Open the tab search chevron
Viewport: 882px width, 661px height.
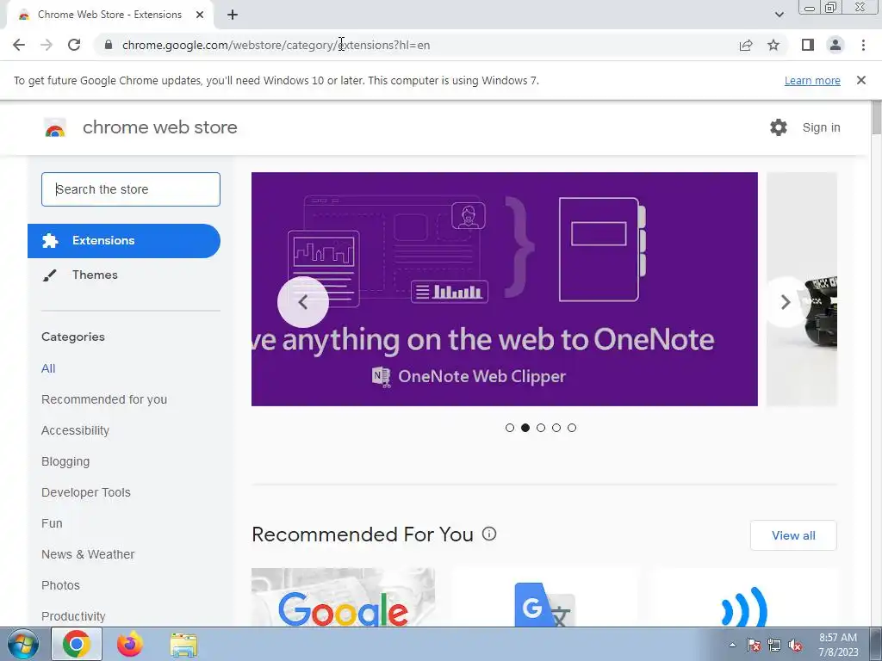point(779,15)
